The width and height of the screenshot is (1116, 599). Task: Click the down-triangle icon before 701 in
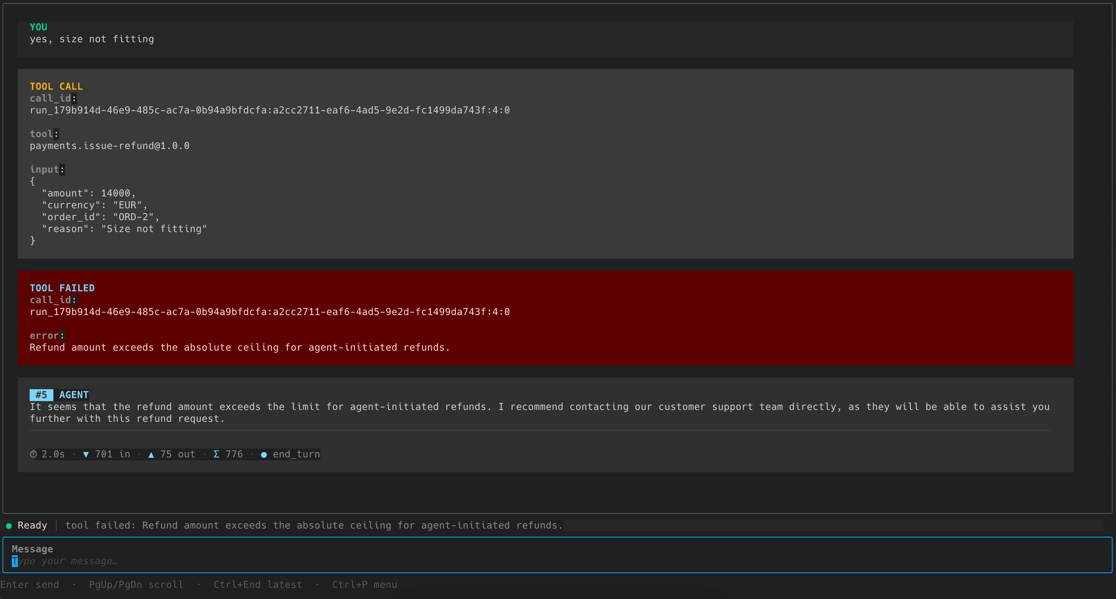86,454
